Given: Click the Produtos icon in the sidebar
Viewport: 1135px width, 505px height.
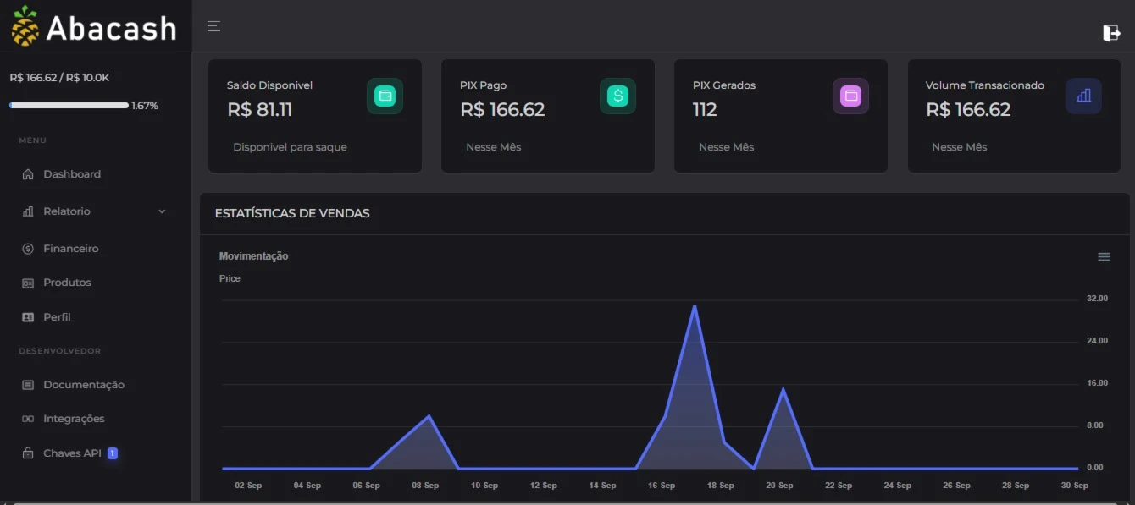Looking at the screenshot, I should point(27,283).
